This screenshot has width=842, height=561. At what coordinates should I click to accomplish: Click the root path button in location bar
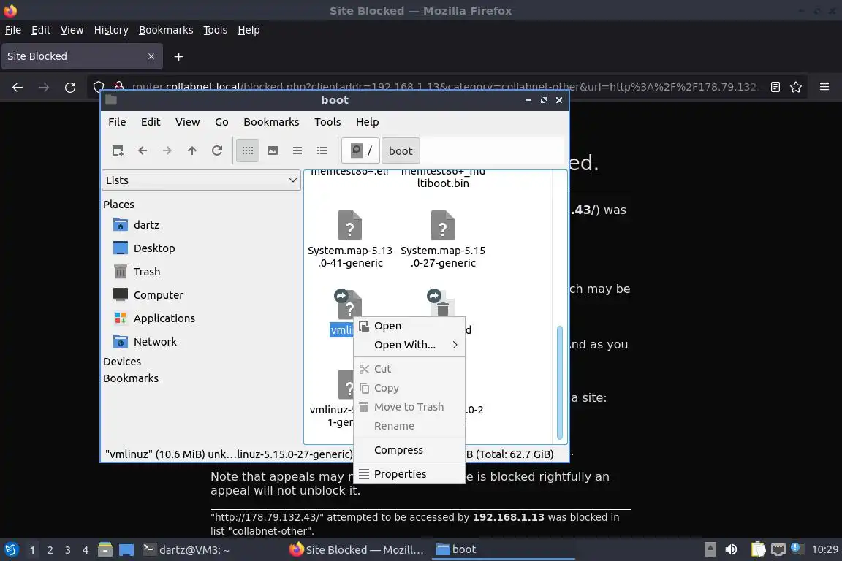pyautogui.click(x=361, y=151)
